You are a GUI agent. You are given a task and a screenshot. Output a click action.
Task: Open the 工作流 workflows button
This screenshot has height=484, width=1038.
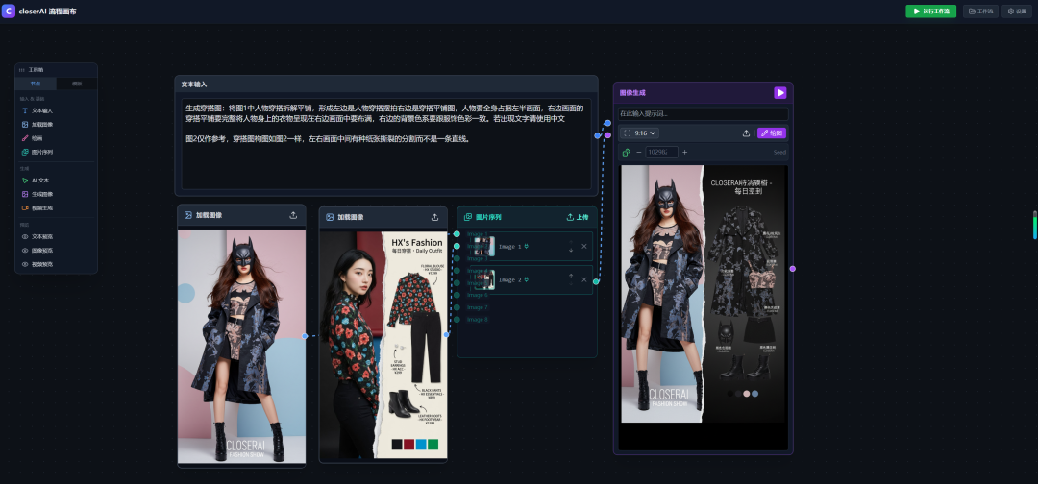point(980,12)
